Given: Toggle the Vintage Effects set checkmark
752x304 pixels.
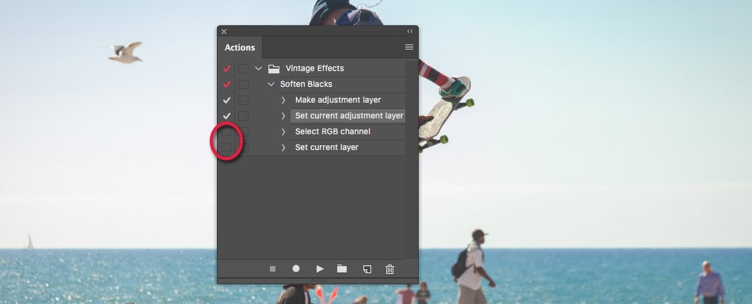Looking at the screenshot, I should [x=227, y=69].
